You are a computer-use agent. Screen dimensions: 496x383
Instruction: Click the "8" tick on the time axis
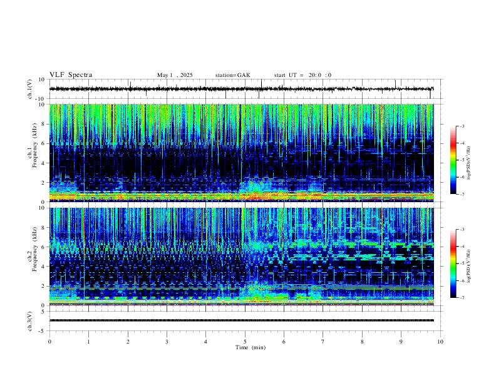pos(362,342)
